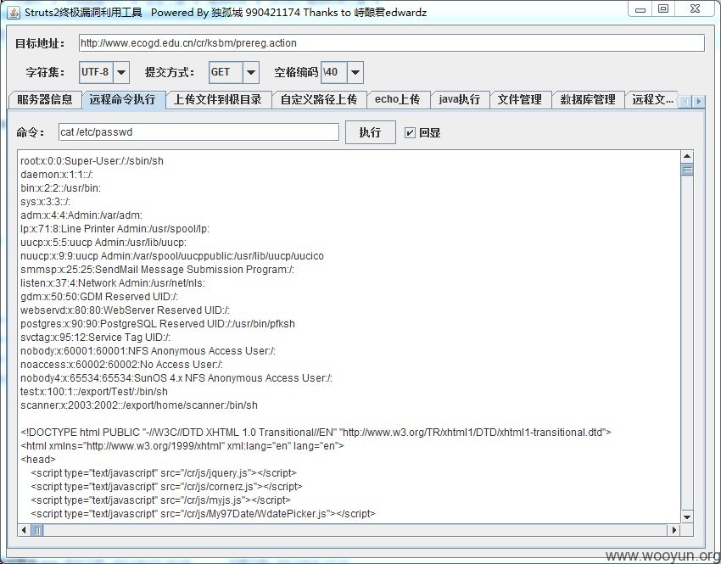The image size is (721, 564).
Task: Click the Java application icon in title bar
Action: click(14, 13)
